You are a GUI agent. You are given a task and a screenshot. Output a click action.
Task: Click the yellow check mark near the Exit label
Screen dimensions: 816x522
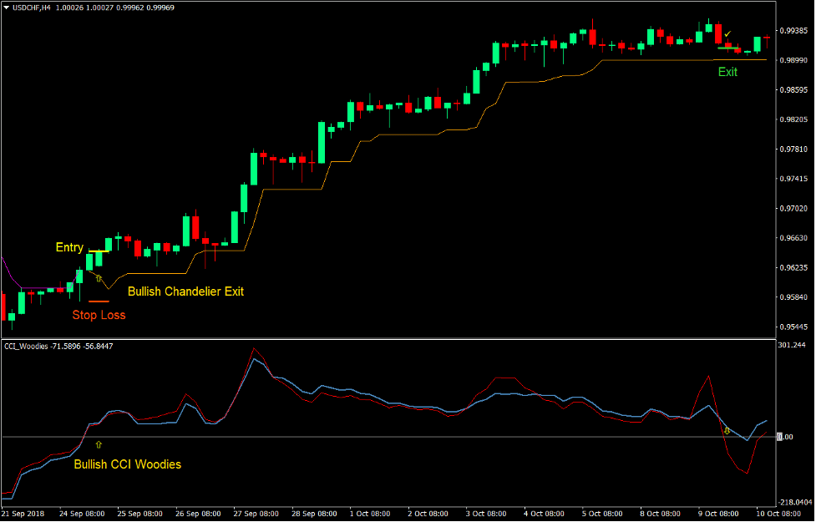[x=727, y=34]
